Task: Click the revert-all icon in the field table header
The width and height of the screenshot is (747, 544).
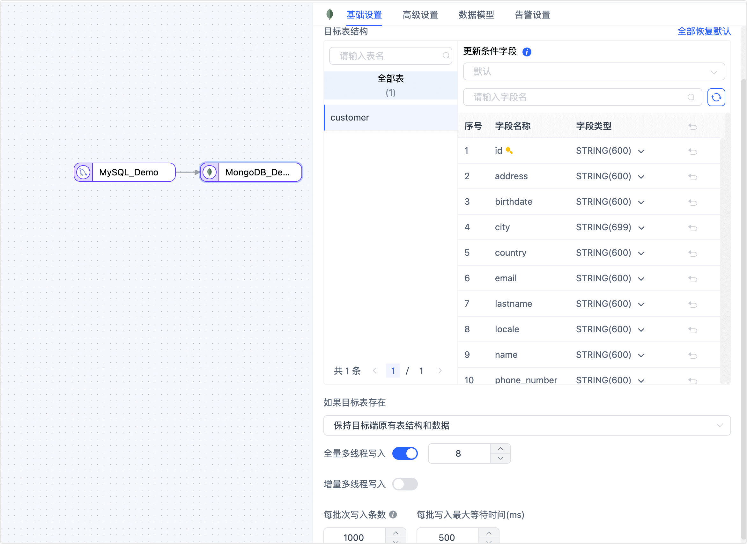Action: [x=693, y=127]
